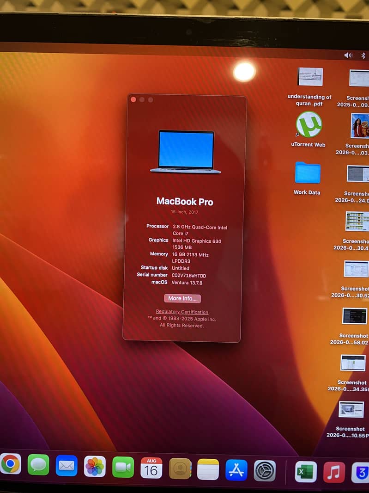Open the Photos app in the Dock

(95, 466)
